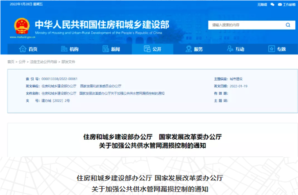Image resolution: width=298 pixels, height=195 pixels.
Task: Open 部发文件 breadcrumb link
Action: pos(69,62)
